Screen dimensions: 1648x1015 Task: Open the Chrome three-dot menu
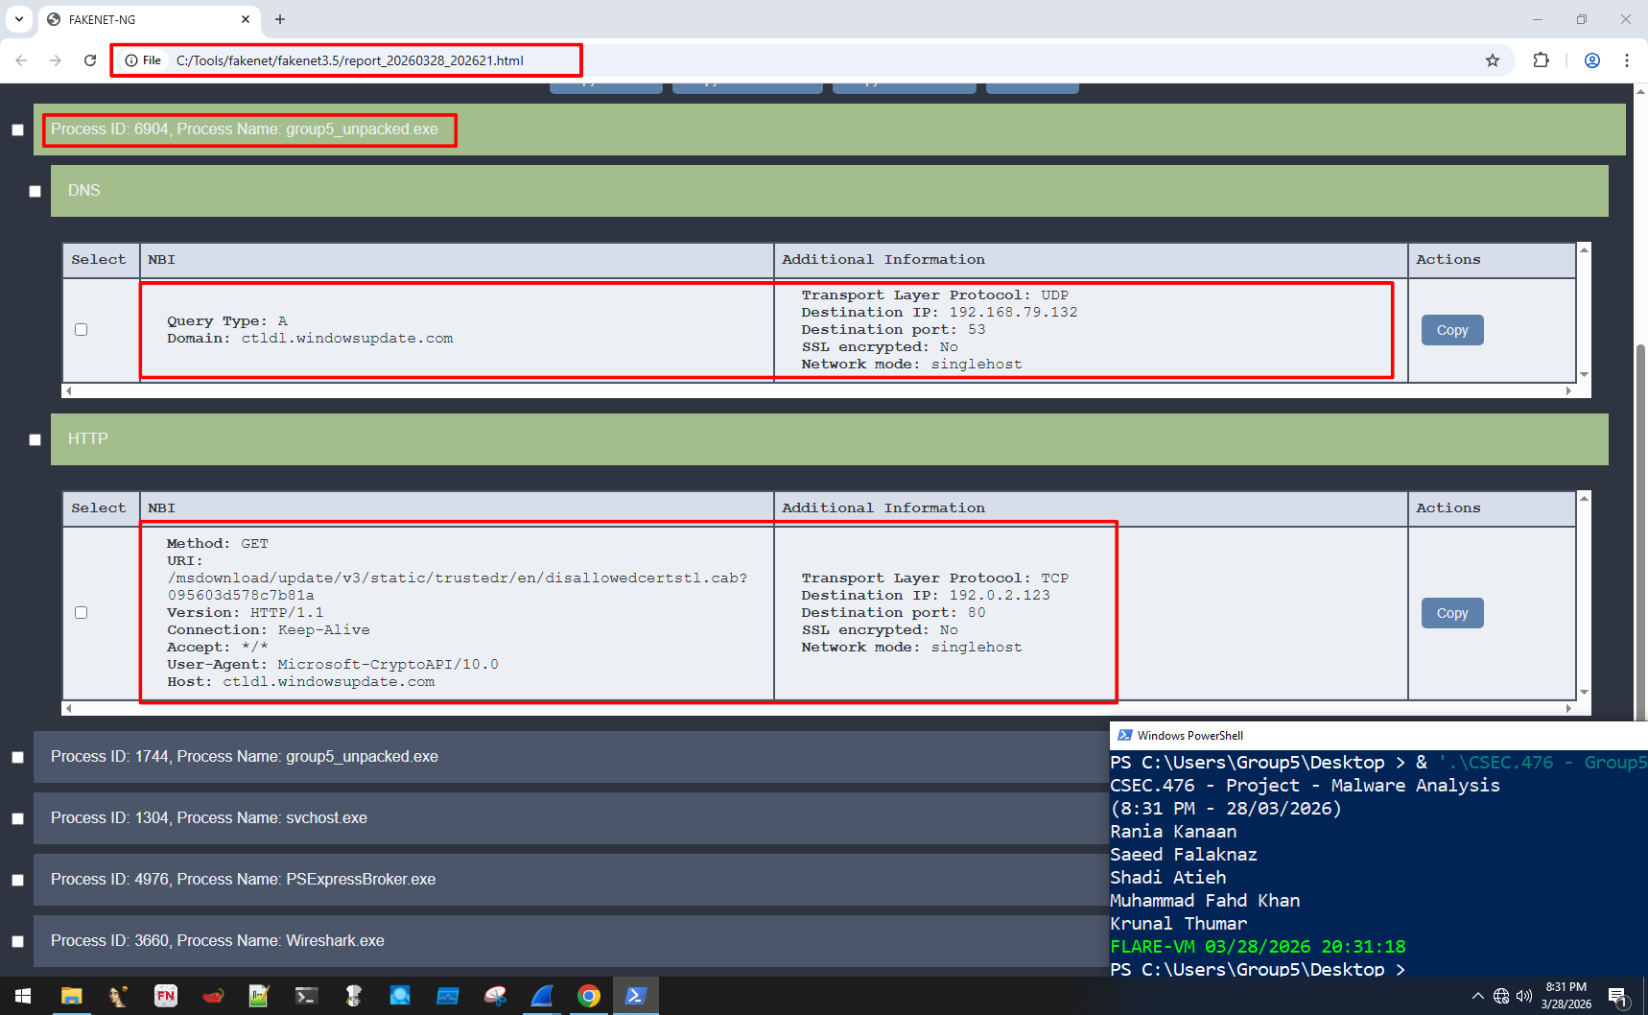(x=1627, y=59)
